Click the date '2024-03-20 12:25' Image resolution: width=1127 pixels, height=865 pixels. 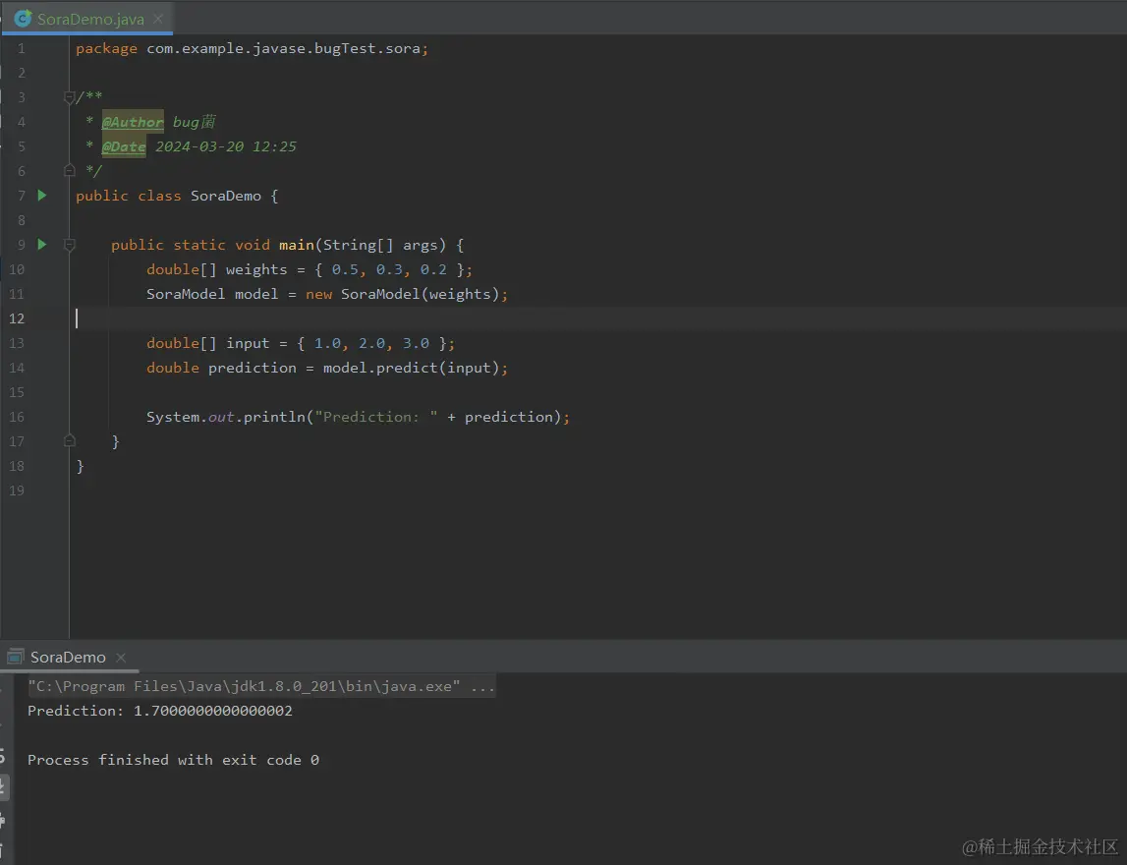[x=226, y=146]
